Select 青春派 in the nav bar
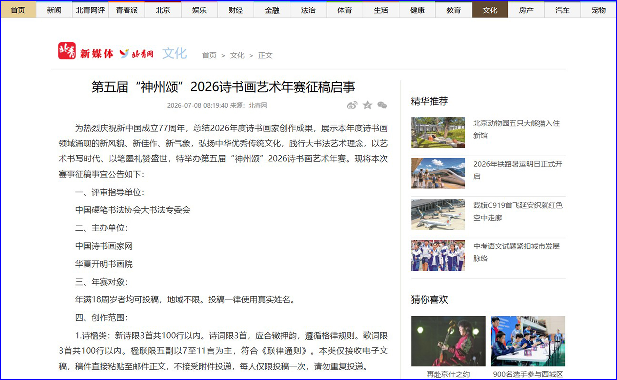 (127, 10)
